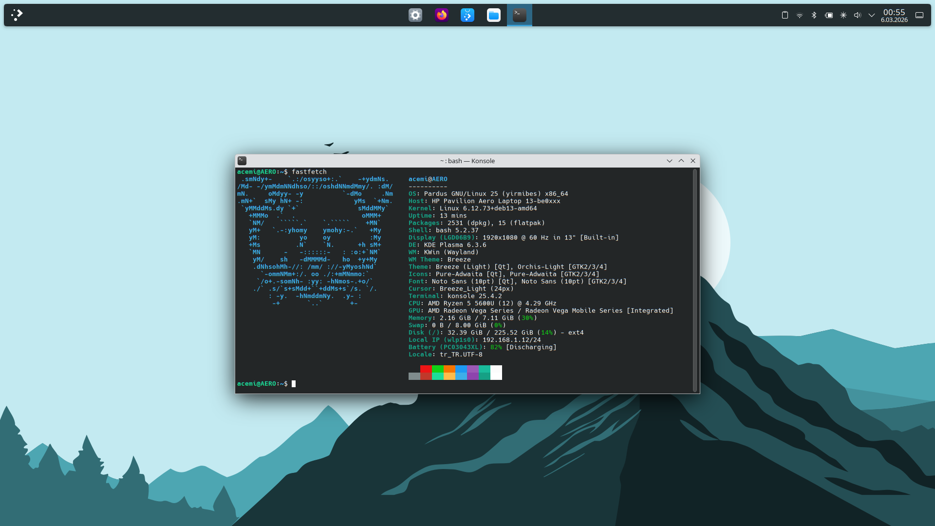935x526 pixels.
Task: Open the Discover software center
Action: click(467, 15)
